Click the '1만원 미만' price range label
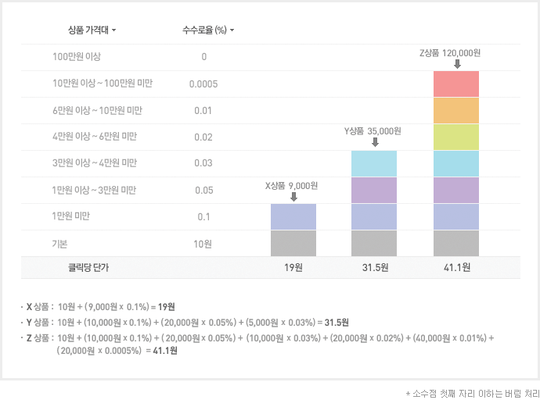Screen dimensions: 540x407 click(x=71, y=216)
